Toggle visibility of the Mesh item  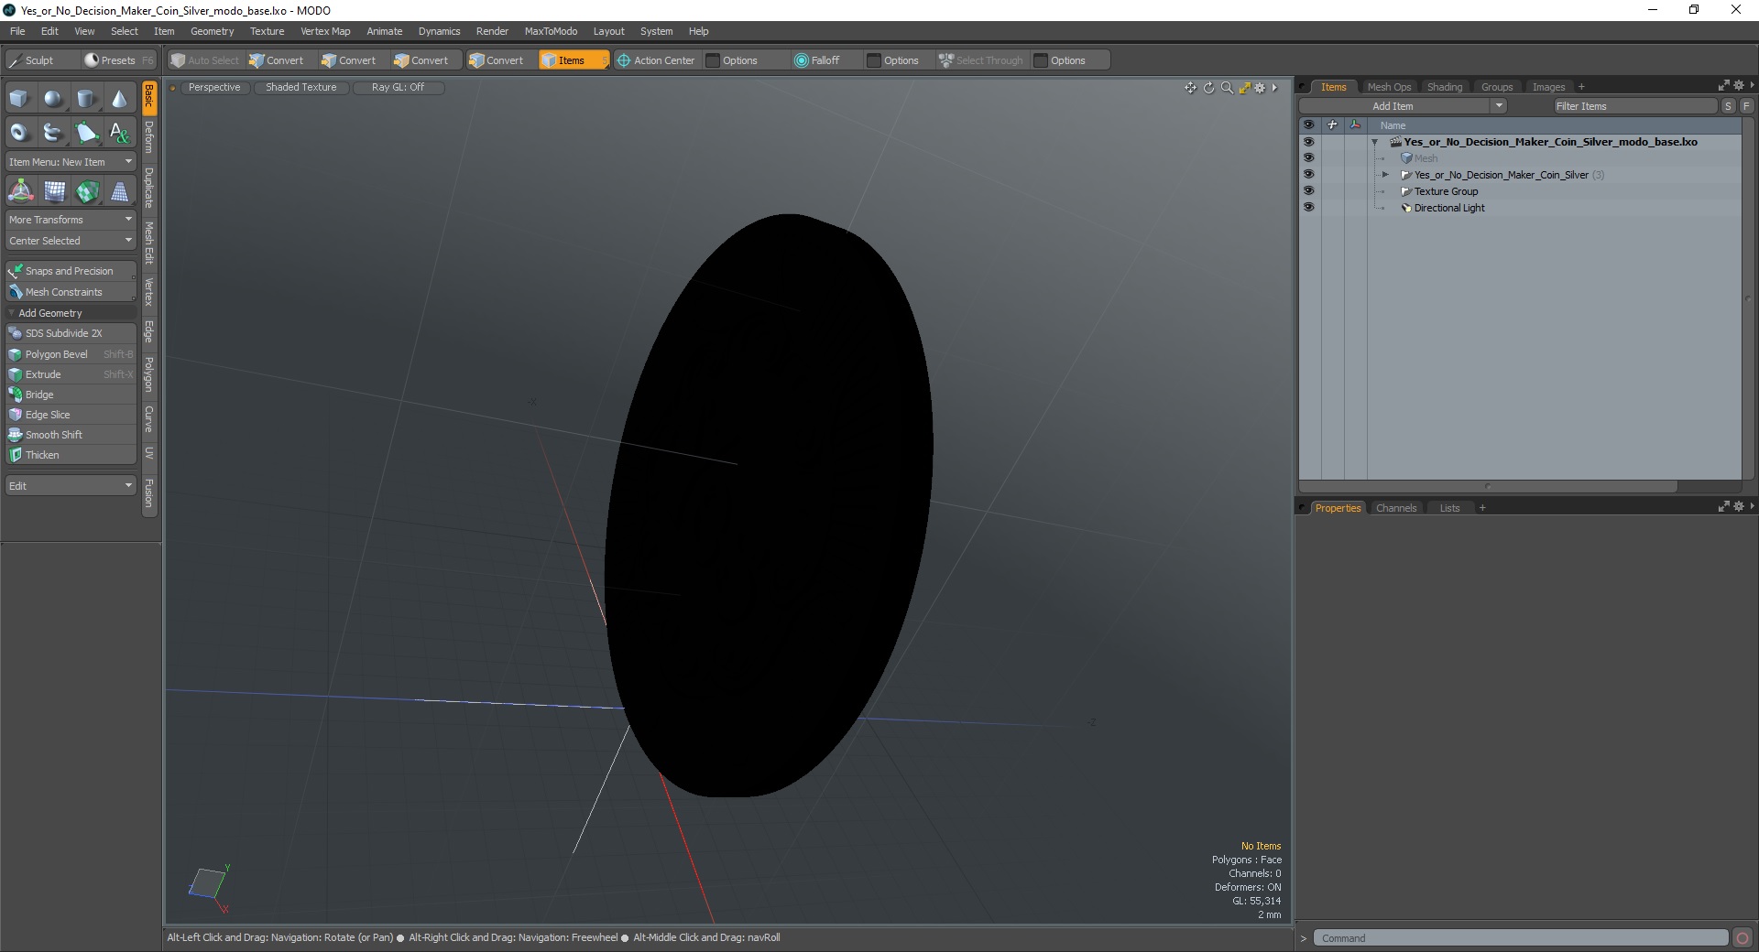(1308, 158)
